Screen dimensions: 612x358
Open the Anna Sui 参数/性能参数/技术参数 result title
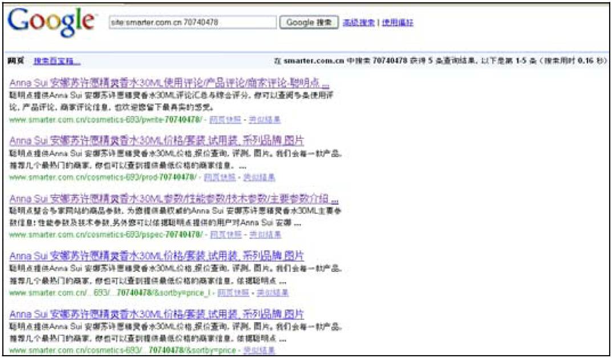[174, 198]
